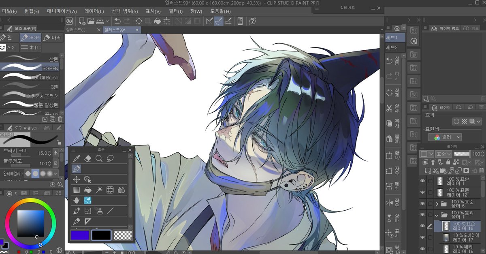This screenshot has height=254, width=486.
Task: Toggle visibility of folder 폴더 6
Action: (x=422, y=204)
